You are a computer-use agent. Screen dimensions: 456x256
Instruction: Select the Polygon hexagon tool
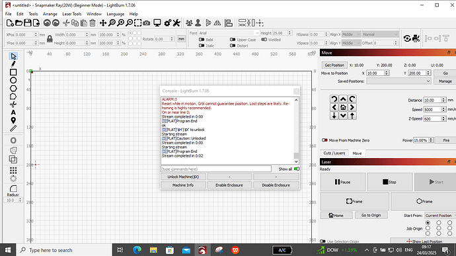13,88
